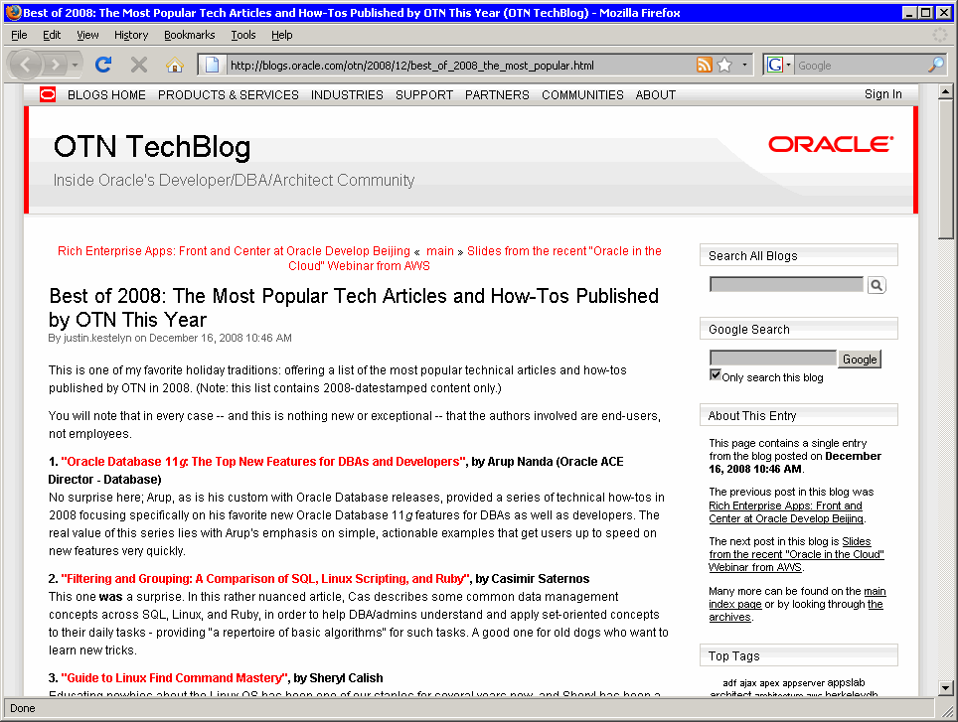Focus the browser URL address field
The width and height of the screenshot is (958, 722).
click(461, 66)
